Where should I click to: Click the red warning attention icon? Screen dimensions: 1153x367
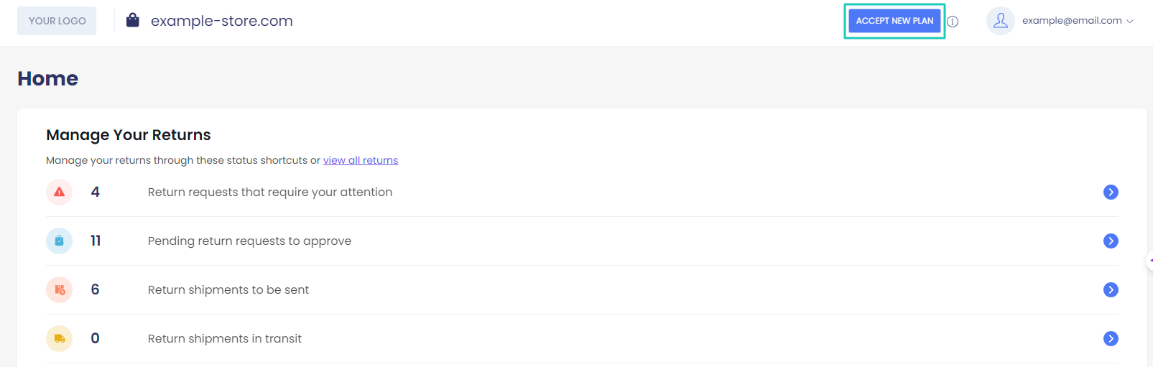coord(59,192)
